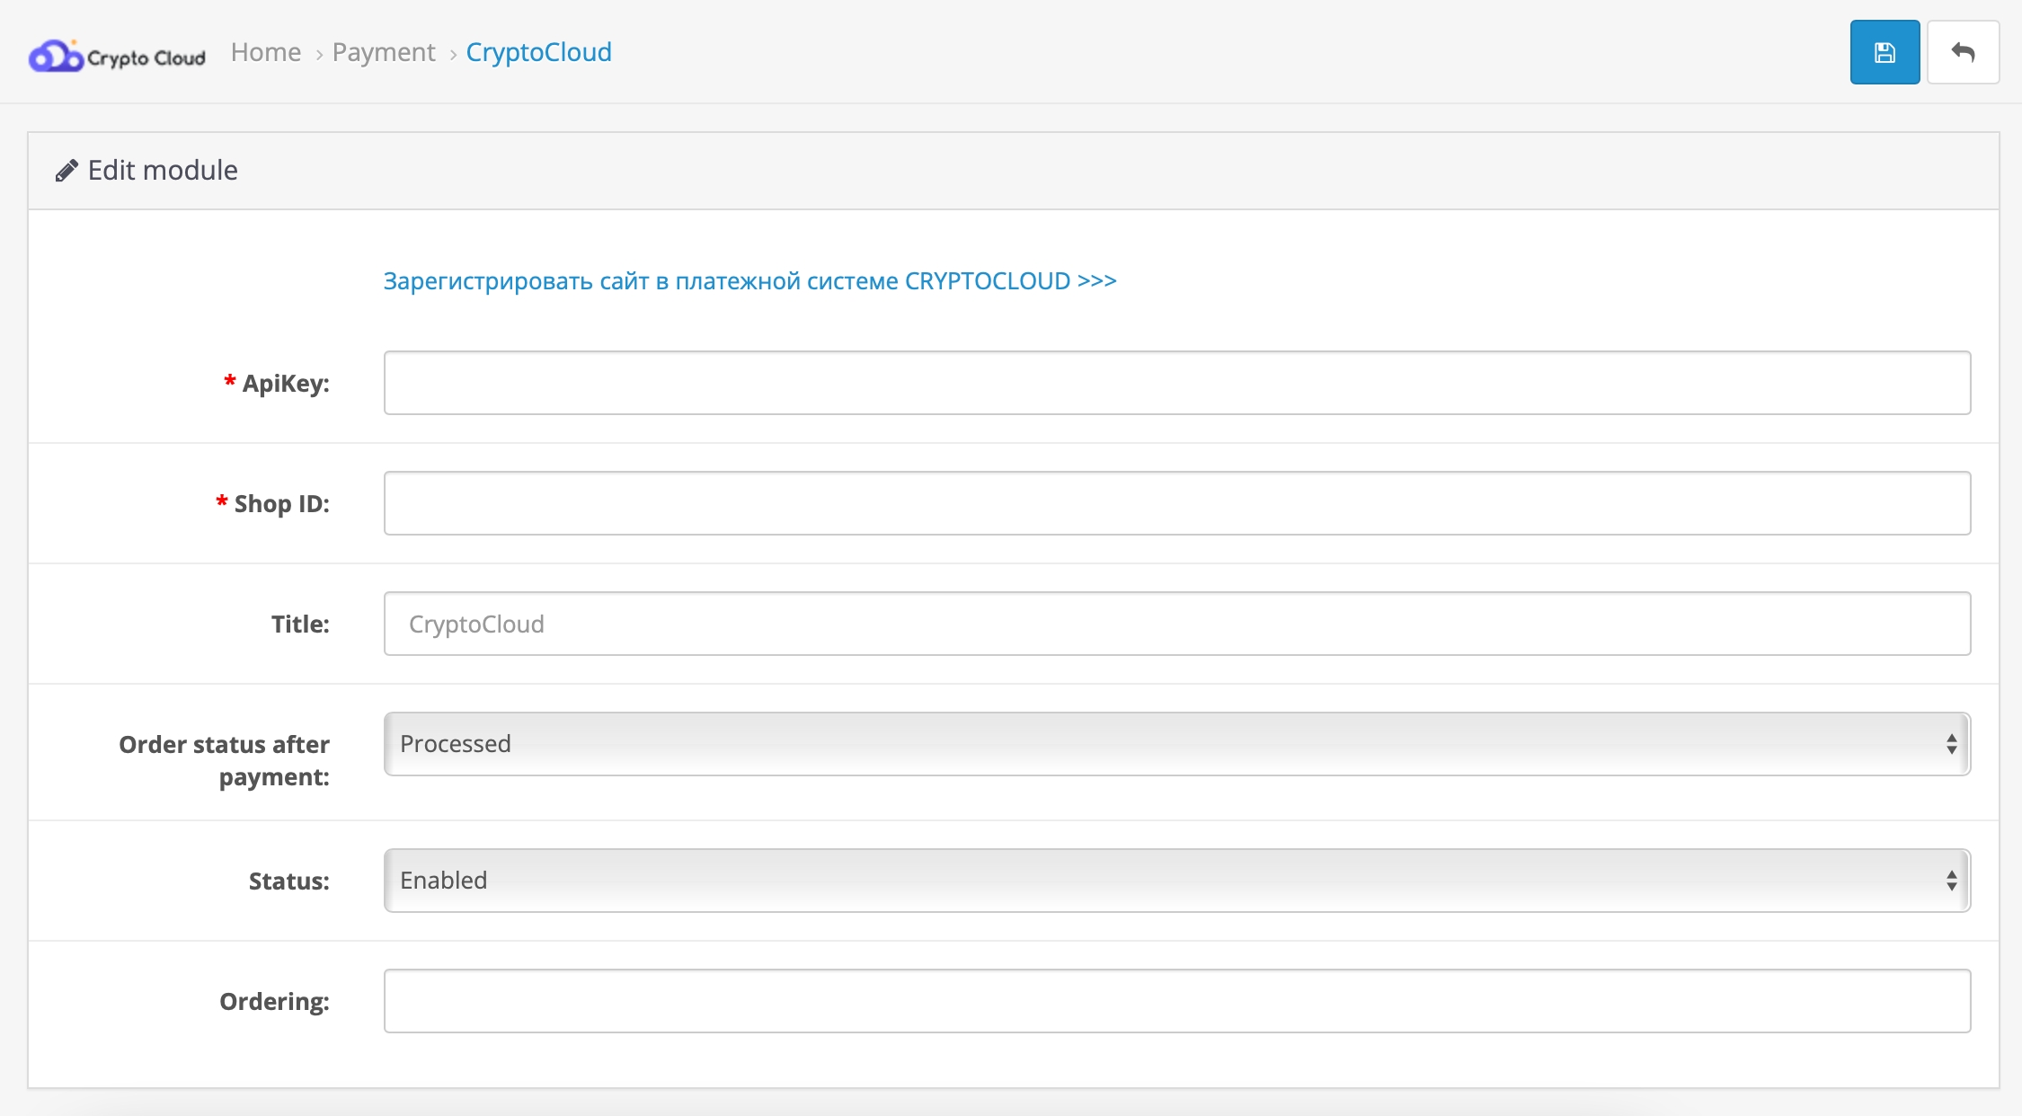2022x1116 pixels.
Task: Open the Russian CRYPTOCLOUD registration link
Action: pos(749,281)
